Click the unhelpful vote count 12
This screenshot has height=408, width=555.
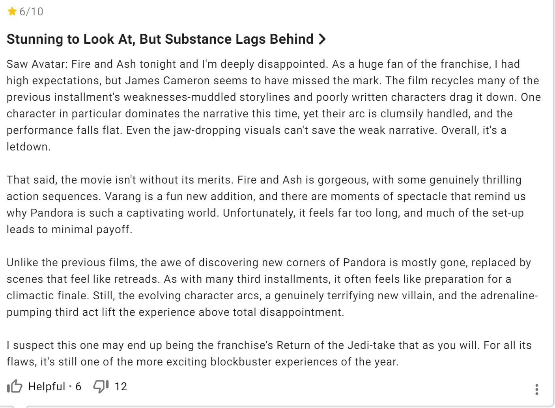pyautogui.click(x=121, y=386)
